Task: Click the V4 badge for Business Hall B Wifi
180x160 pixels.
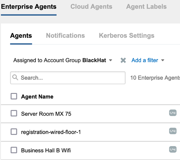Action: pyautogui.click(x=173, y=149)
